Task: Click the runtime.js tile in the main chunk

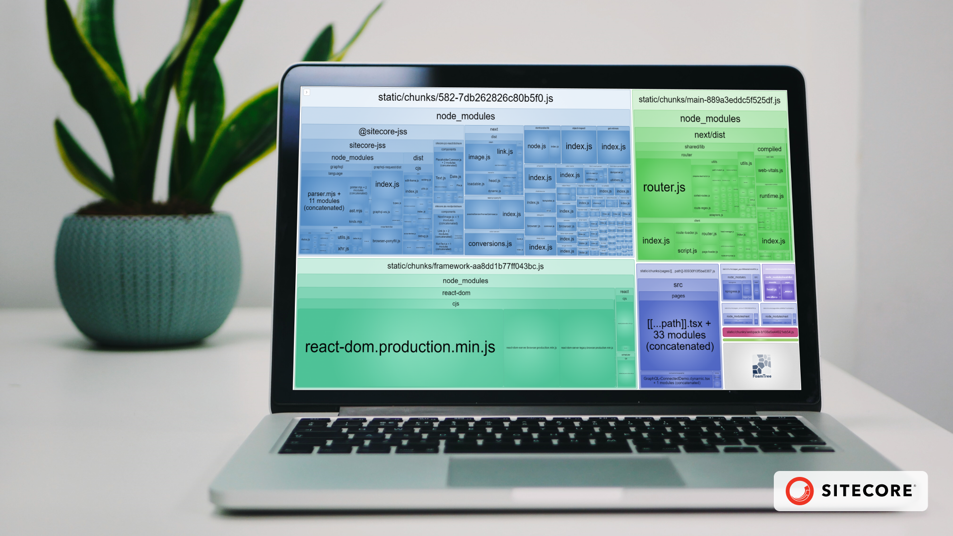Action: tap(771, 196)
